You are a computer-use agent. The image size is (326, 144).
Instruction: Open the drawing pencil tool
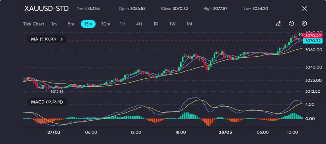tap(278, 24)
